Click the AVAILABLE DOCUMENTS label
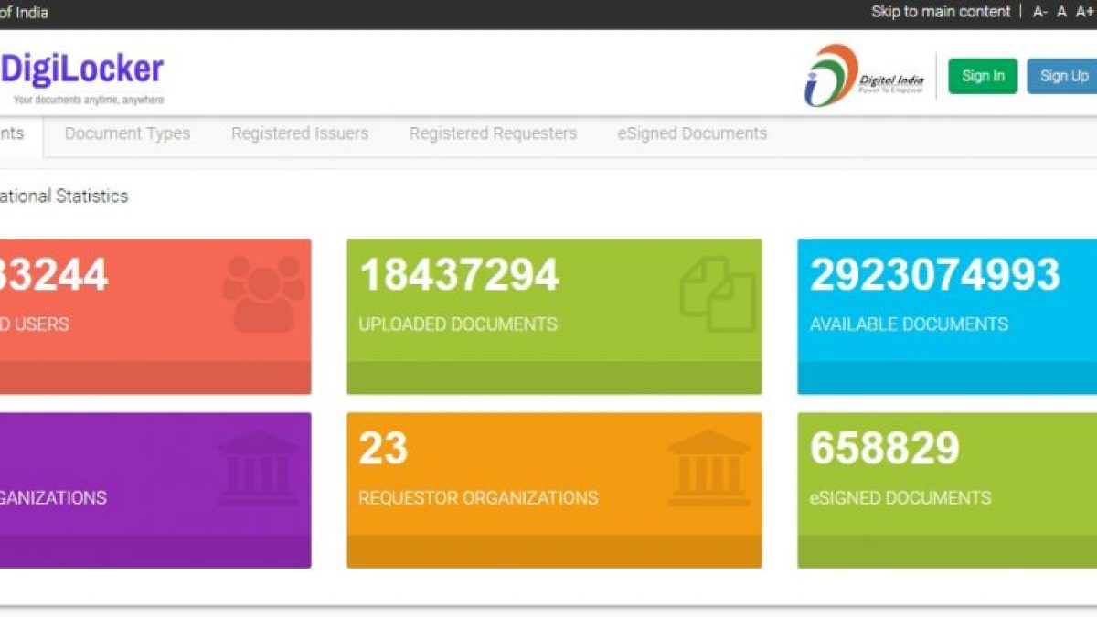Image resolution: width=1097 pixels, height=617 pixels. coord(910,324)
